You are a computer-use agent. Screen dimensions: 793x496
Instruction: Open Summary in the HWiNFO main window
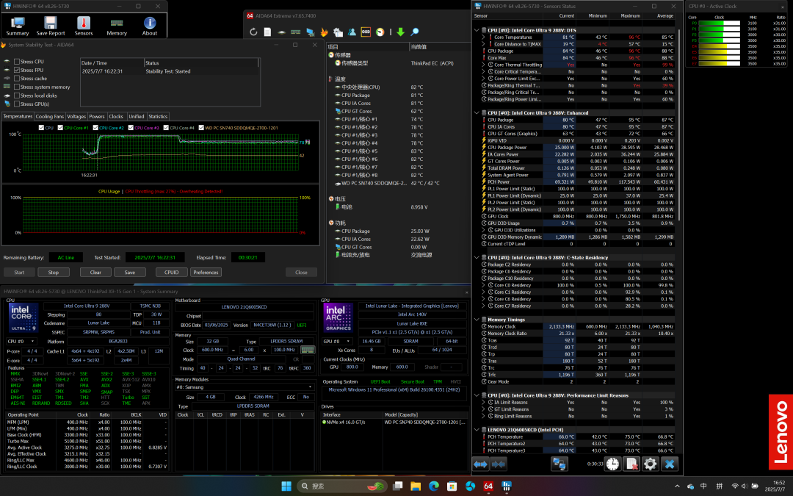(x=17, y=26)
